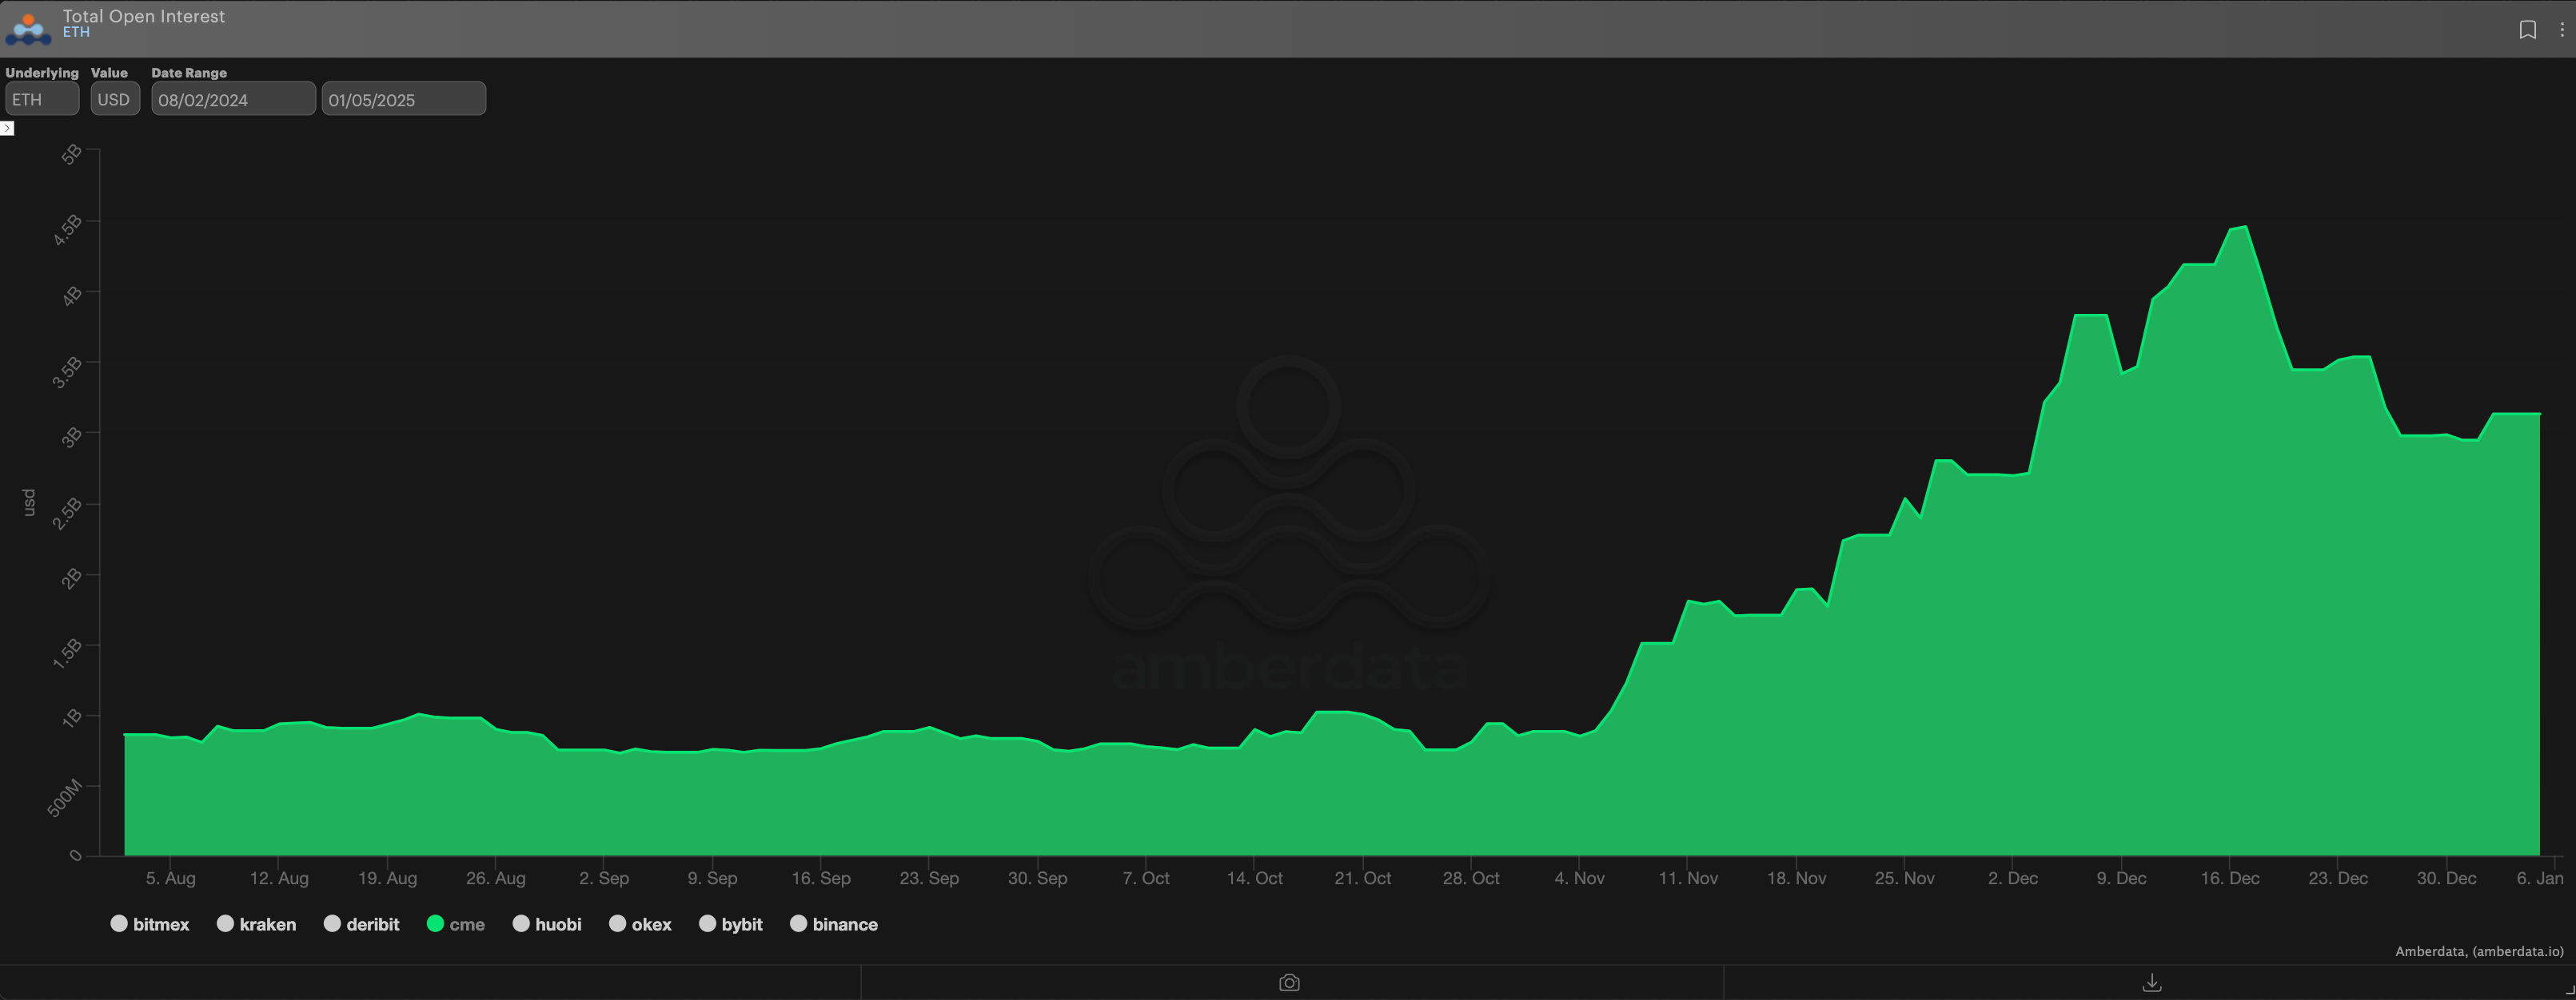Show the bybit series

click(x=730, y=924)
